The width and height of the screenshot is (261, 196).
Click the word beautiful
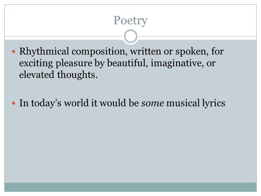pyautogui.click(x=127, y=63)
